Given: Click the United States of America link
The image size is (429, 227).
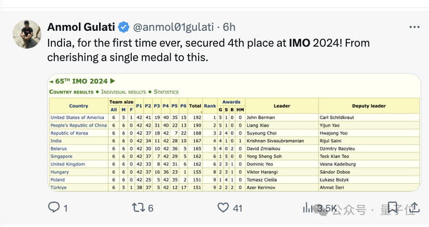Looking at the screenshot, I should 77,117.
